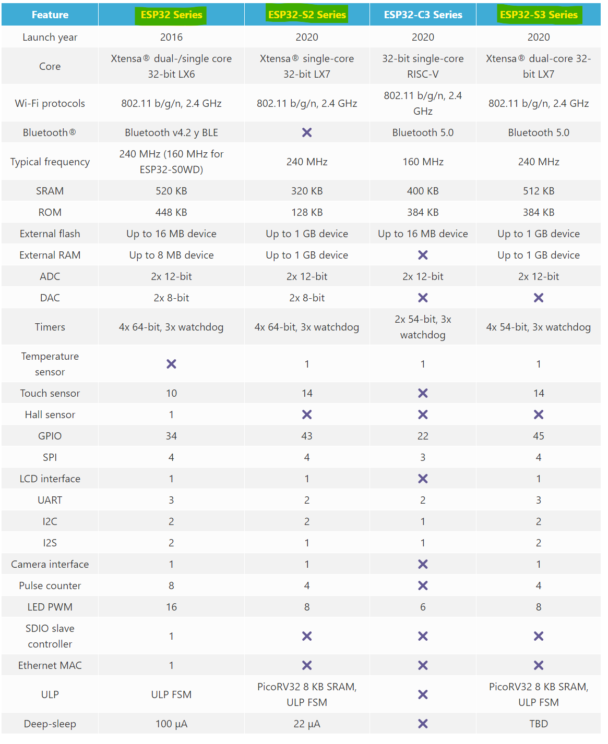Select the Wi-Fi protocols row label

click(50, 103)
